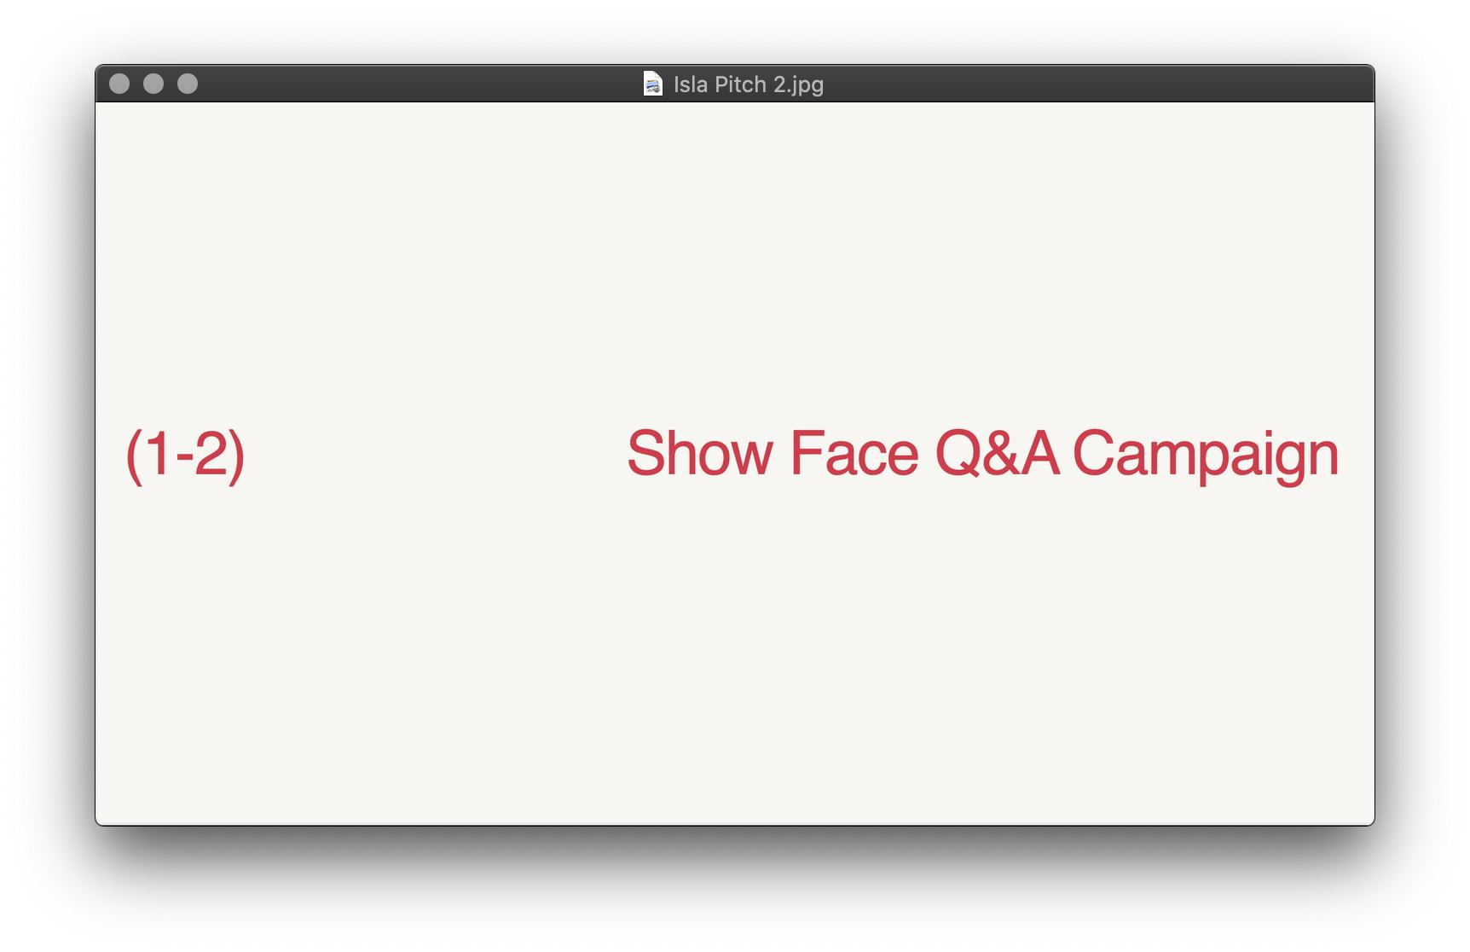Click the capital 'C' of 'Campaign'
The width and height of the screenshot is (1470, 952).
(x=1094, y=453)
